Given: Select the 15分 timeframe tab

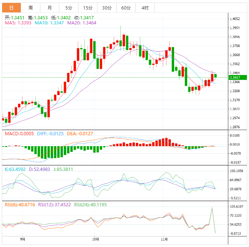Looking at the screenshot, I should [x=88, y=8].
